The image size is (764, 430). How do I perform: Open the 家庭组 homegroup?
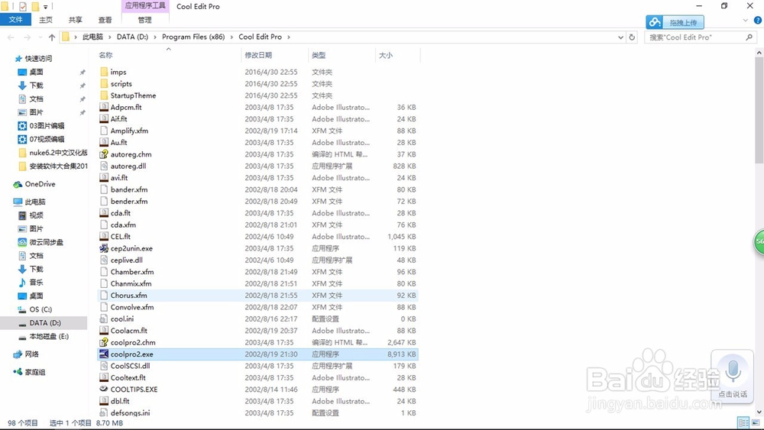pos(34,372)
